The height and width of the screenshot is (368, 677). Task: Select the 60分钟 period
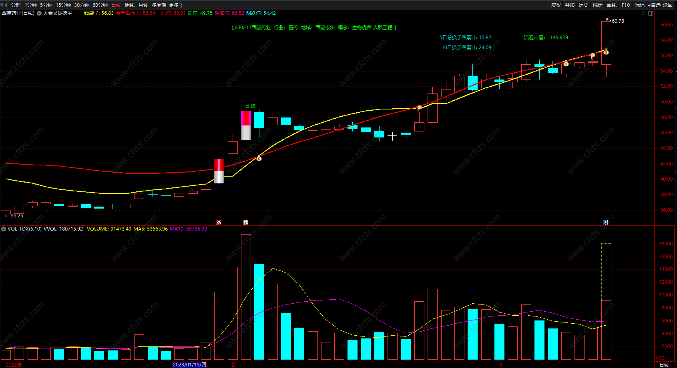(x=100, y=5)
